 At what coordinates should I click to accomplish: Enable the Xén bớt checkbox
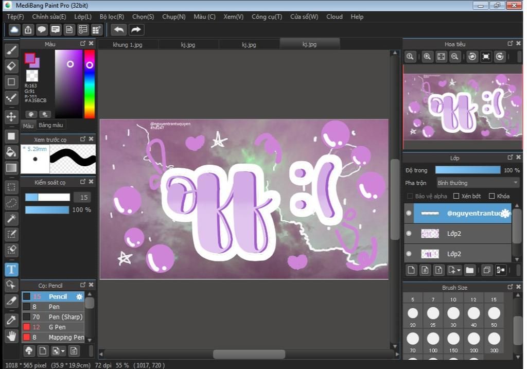click(x=456, y=196)
